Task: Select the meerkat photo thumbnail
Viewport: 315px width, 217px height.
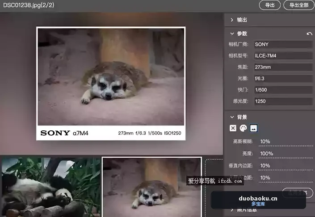Action: pyautogui.click(x=152, y=187)
